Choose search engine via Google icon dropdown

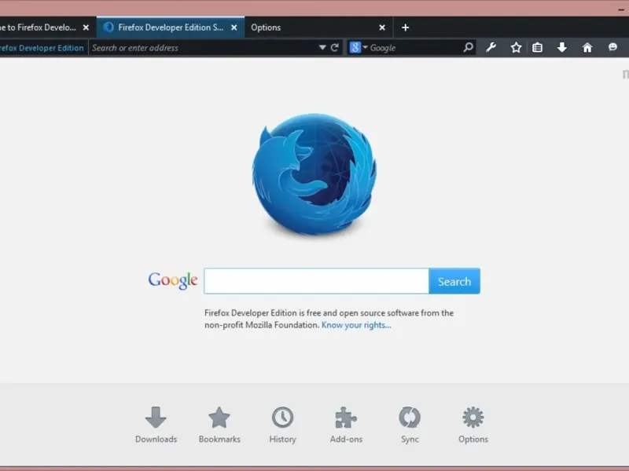359,47
